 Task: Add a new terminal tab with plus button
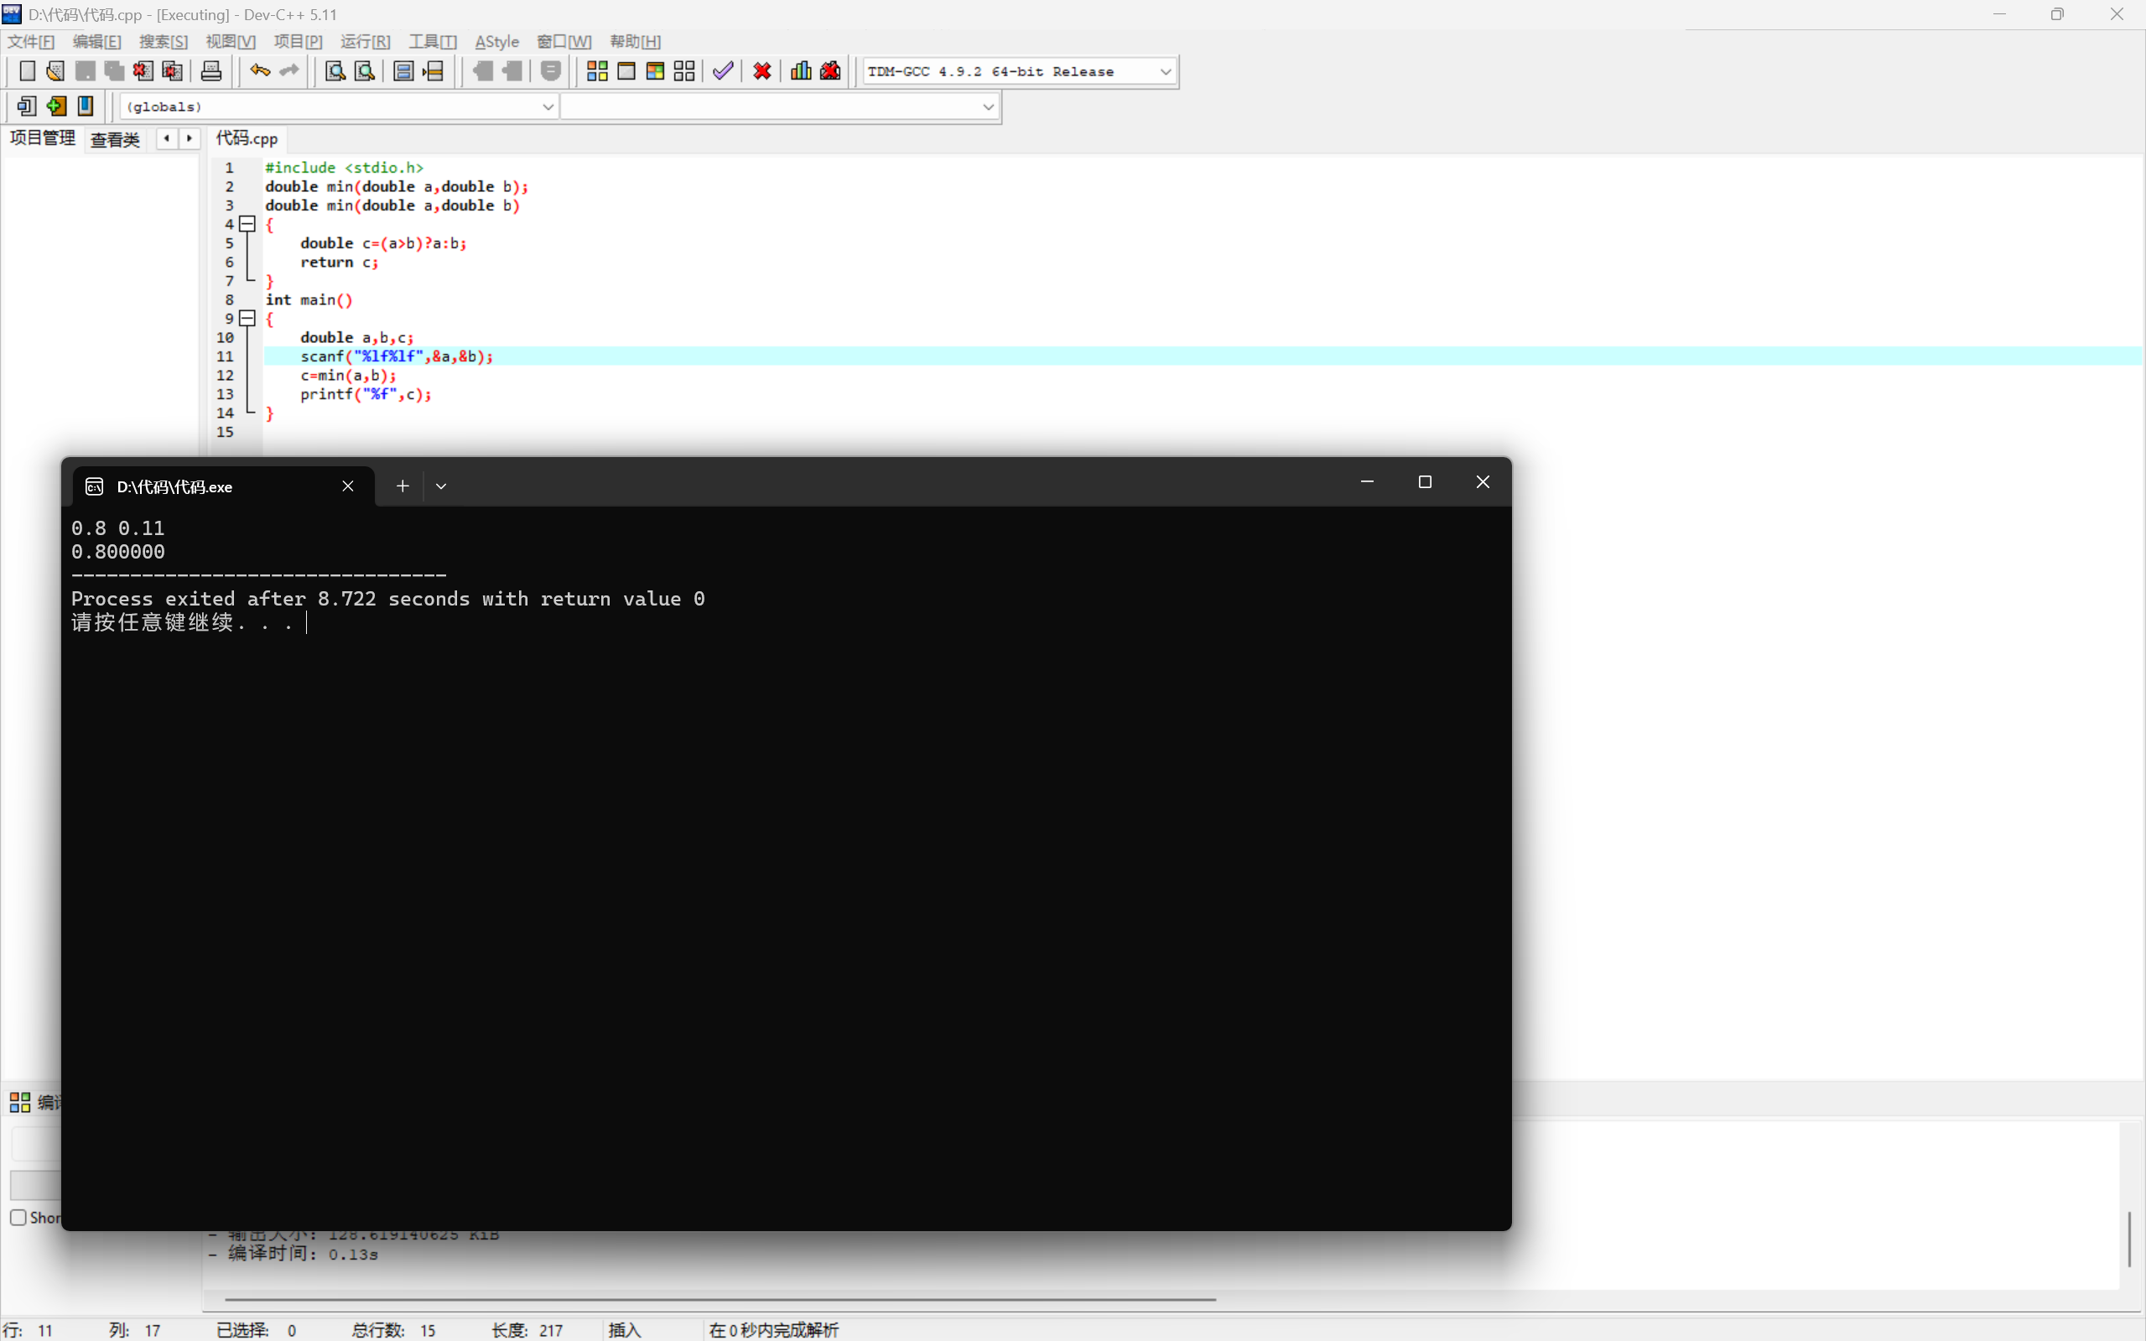click(x=403, y=486)
